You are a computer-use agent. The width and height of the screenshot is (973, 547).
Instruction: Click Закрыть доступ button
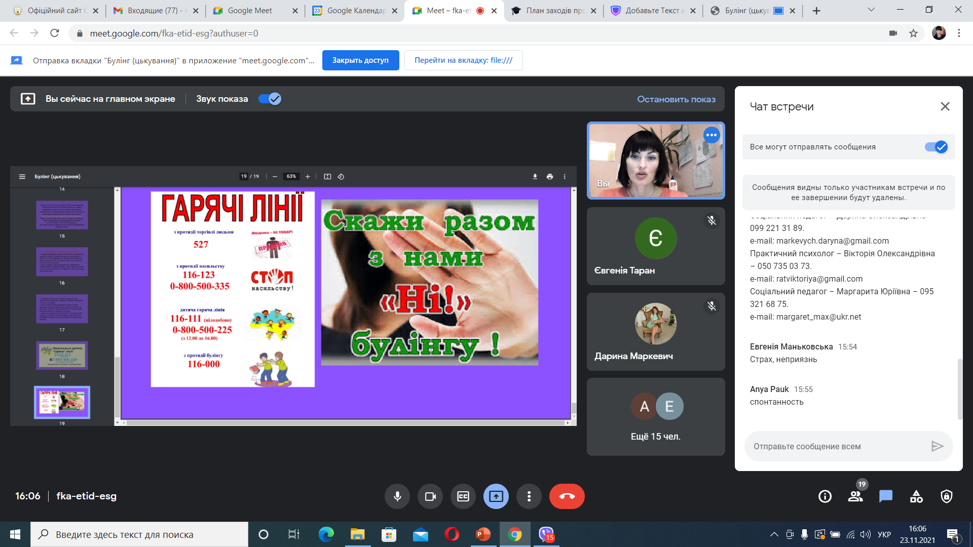[x=360, y=60]
